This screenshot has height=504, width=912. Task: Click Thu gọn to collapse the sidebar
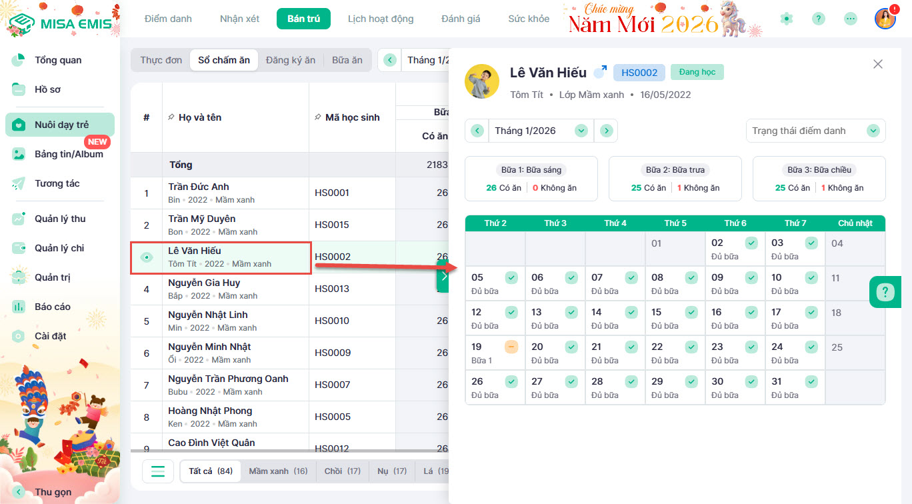coord(52,492)
